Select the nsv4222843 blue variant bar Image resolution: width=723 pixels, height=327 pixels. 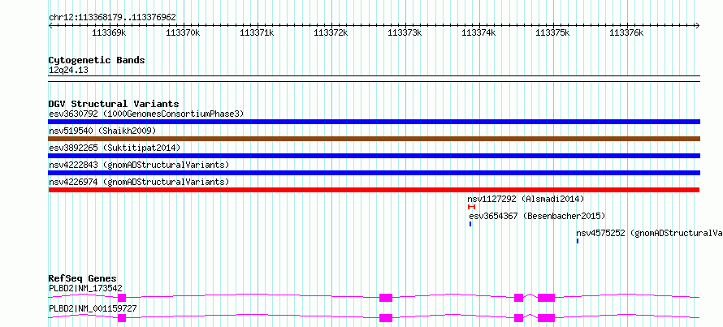pos(374,173)
